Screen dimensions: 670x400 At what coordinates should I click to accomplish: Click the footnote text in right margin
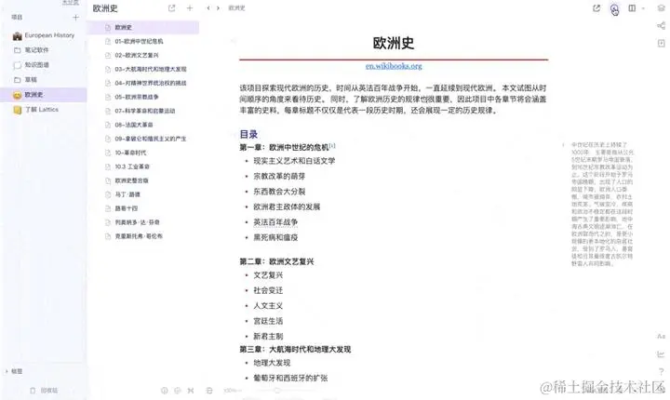pos(602,205)
